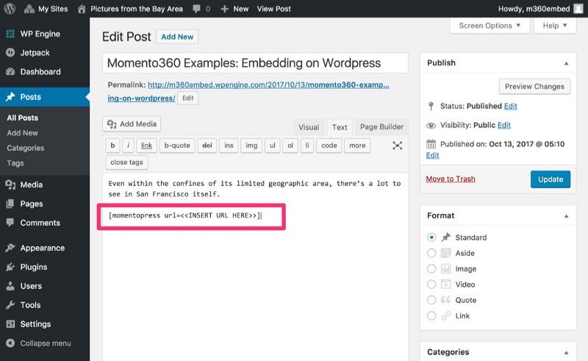Click the Users person icon
This screenshot has width=588, height=361.
coord(10,286)
